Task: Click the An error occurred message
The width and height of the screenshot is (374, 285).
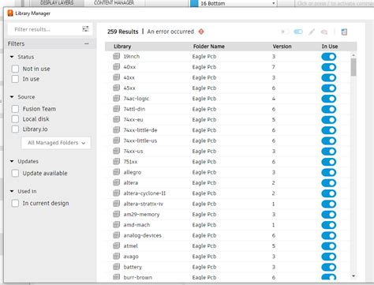Action: [170, 32]
